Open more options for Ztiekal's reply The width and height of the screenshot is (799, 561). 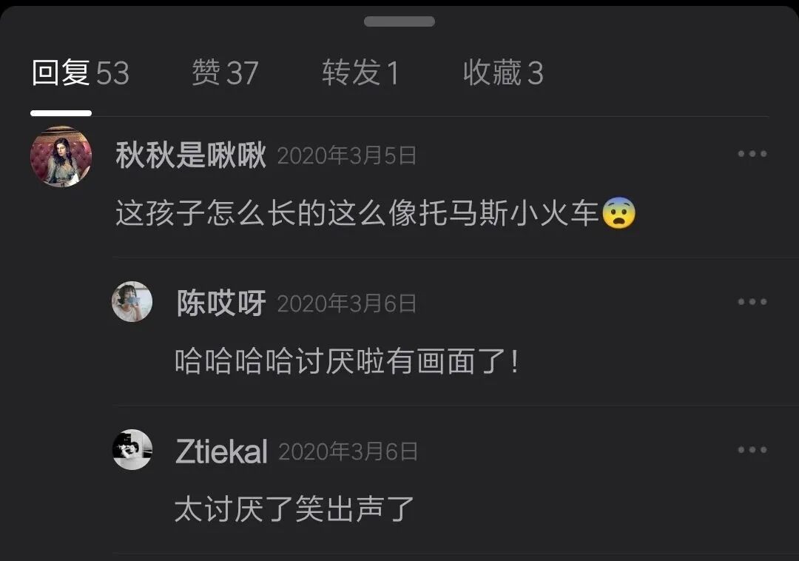click(x=752, y=449)
